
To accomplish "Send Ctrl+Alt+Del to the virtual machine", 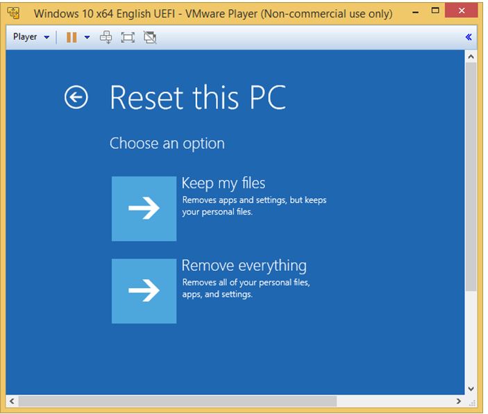I will (x=106, y=38).
